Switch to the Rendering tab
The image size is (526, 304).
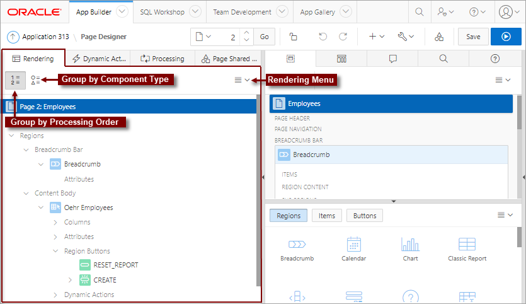pos(33,59)
